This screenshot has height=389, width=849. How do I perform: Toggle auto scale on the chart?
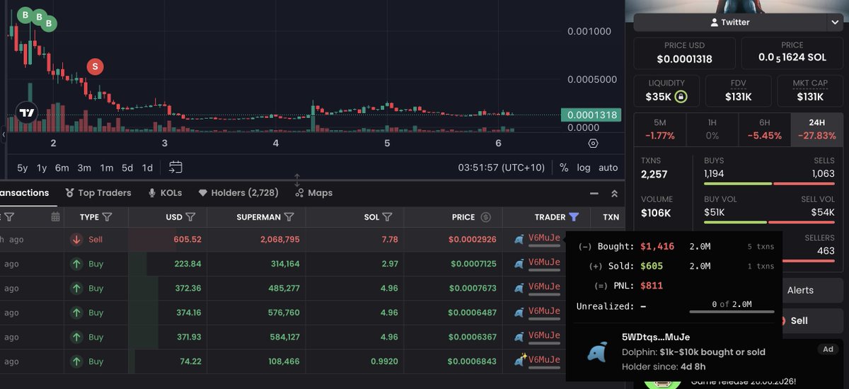(x=608, y=168)
